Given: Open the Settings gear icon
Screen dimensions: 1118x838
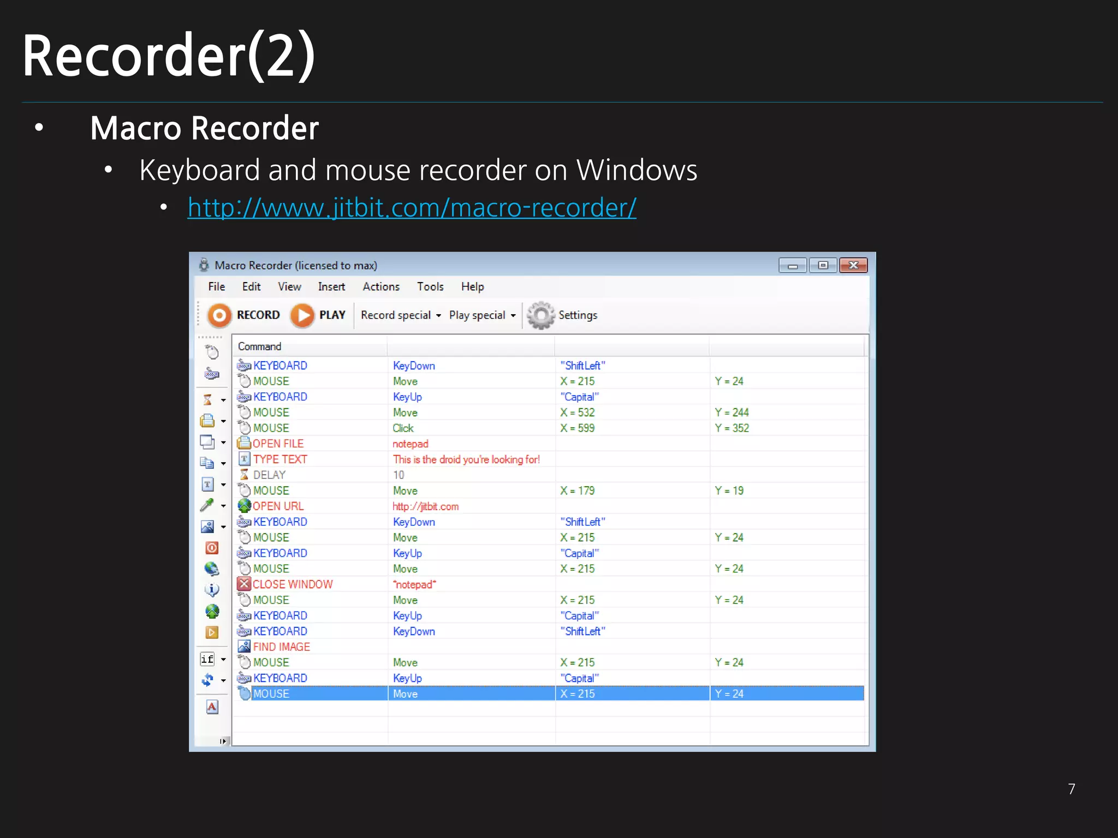Looking at the screenshot, I should coord(540,315).
